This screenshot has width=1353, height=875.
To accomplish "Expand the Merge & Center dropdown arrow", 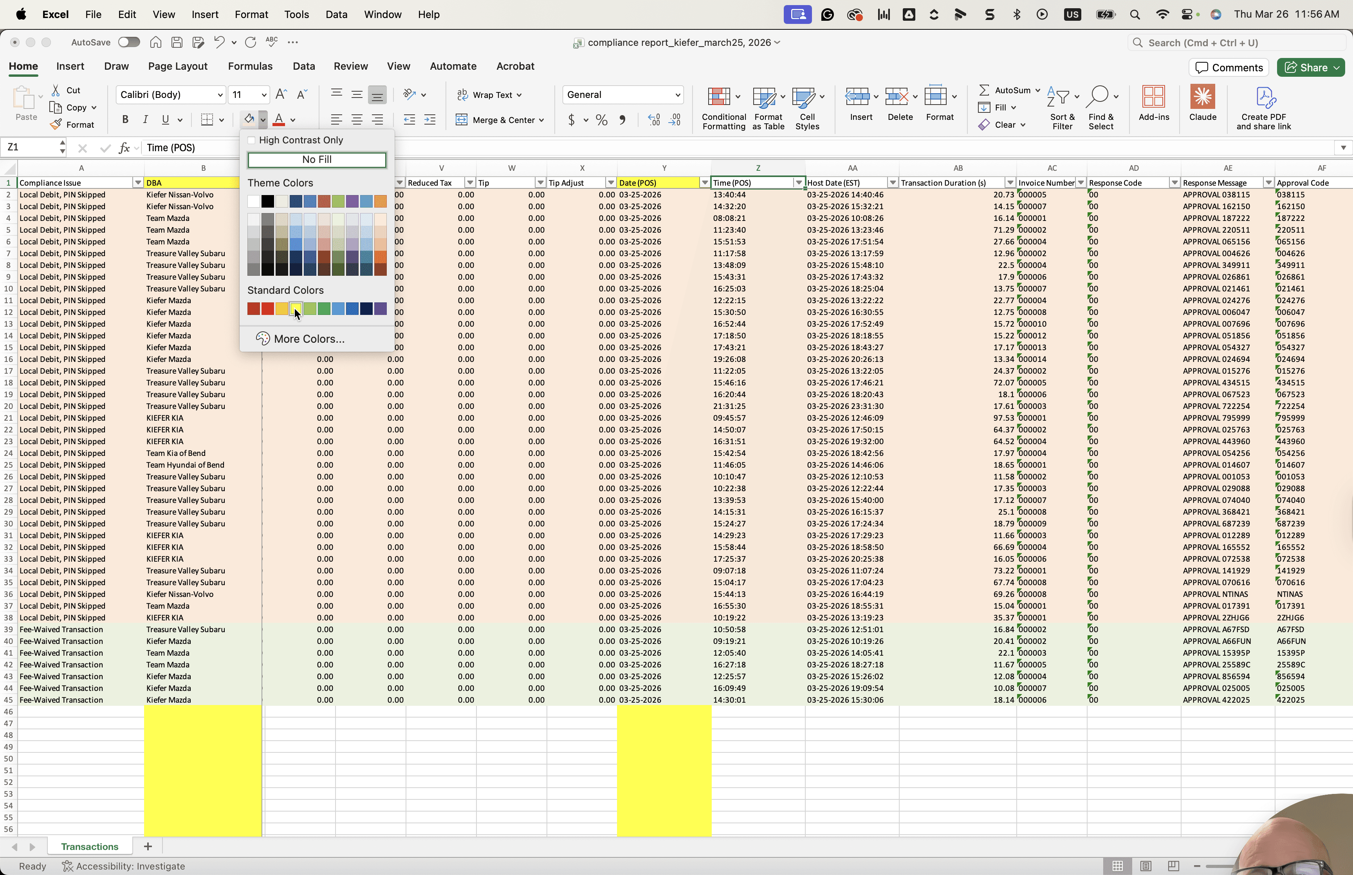I will pos(542,120).
